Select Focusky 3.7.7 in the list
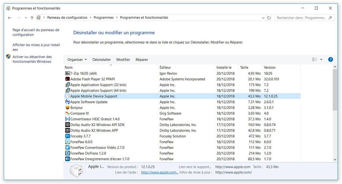 [80, 136]
